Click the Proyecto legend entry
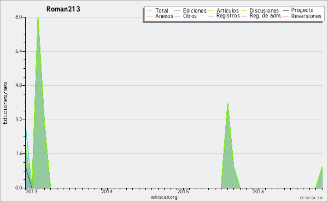The image size is (328, 202). tap(302, 10)
